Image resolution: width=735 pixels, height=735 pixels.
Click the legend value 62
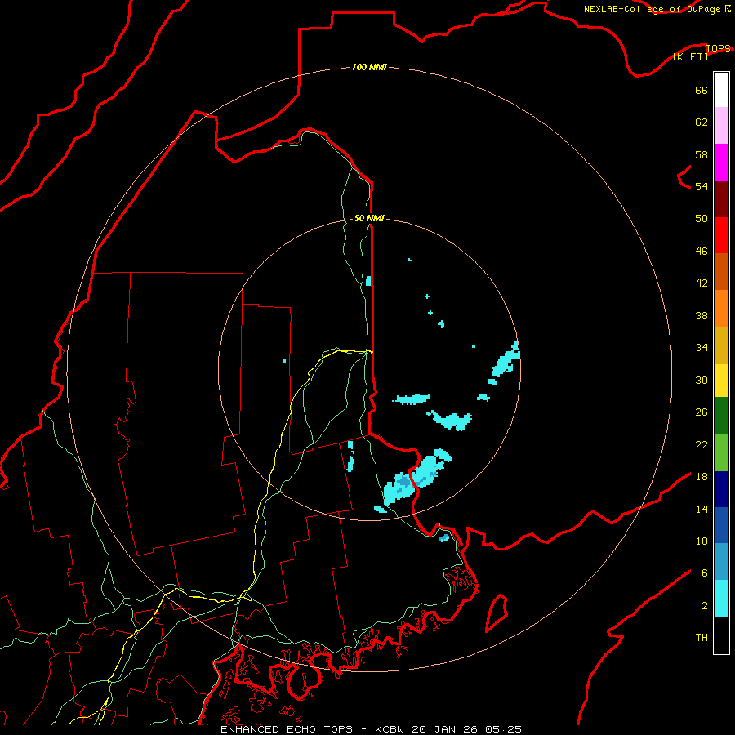[x=702, y=122]
